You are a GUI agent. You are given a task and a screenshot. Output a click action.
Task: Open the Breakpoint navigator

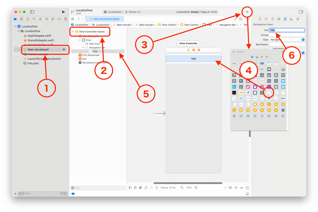59,19
